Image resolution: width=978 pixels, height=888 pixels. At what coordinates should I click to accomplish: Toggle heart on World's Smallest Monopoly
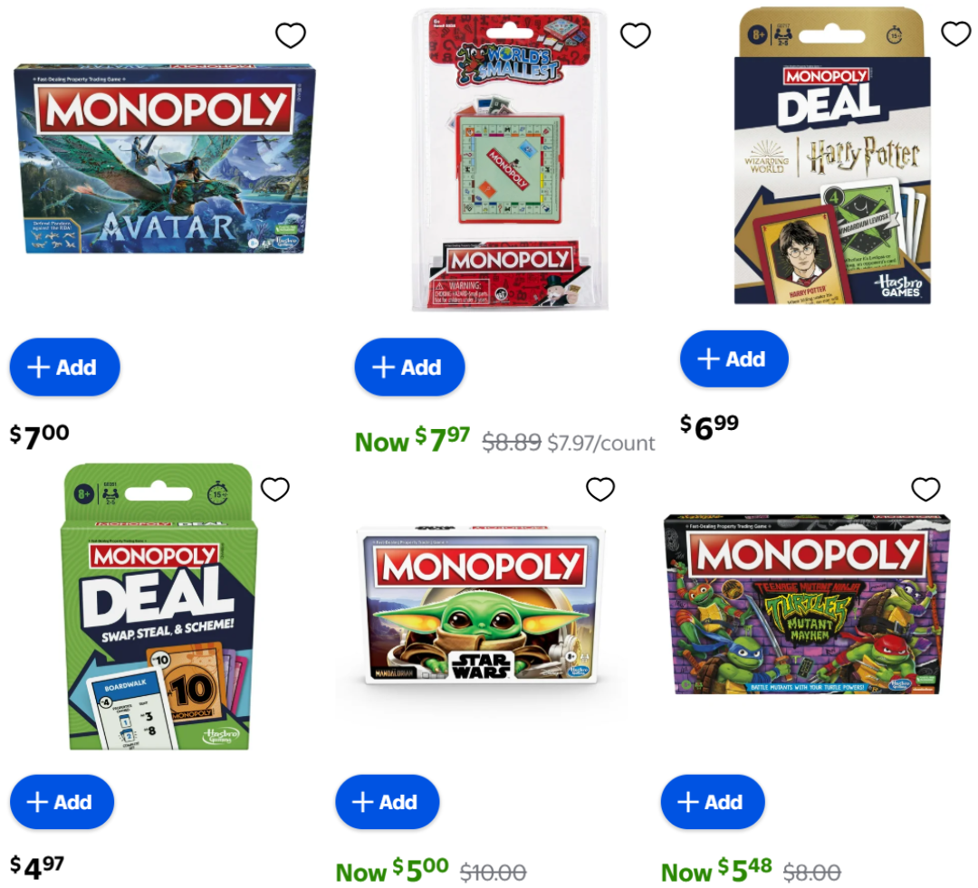pyautogui.click(x=636, y=35)
